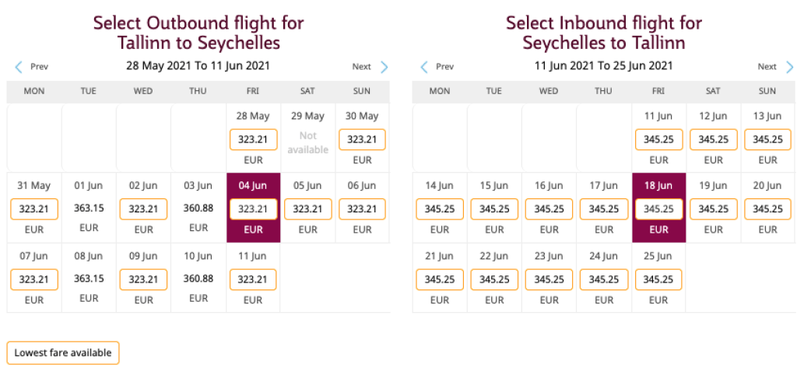The height and width of the screenshot is (375, 797).
Task: Select outbound 11 Jun fare
Action: coord(253,279)
